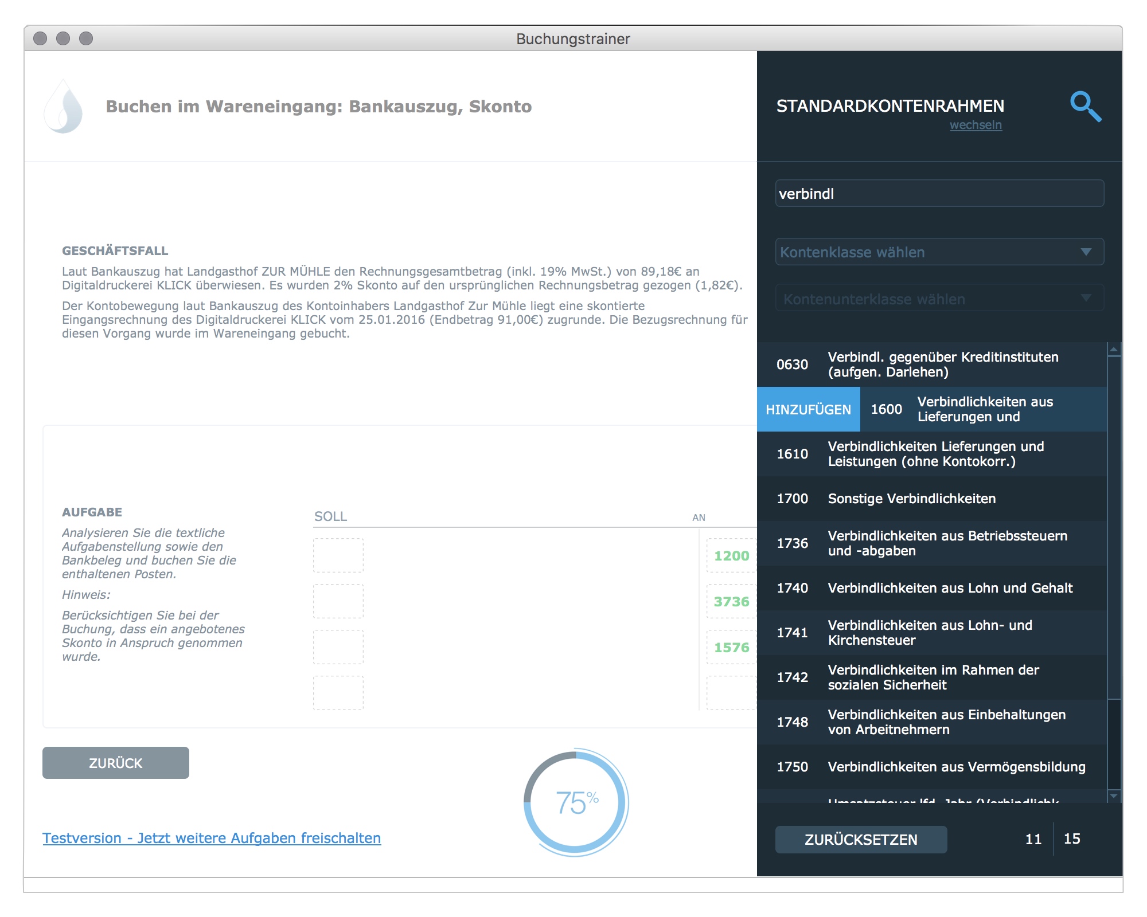Image resolution: width=1147 pixels, height=917 pixels.
Task: Click scrollbar up arrow in account list
Action: tap(1113, 350)
